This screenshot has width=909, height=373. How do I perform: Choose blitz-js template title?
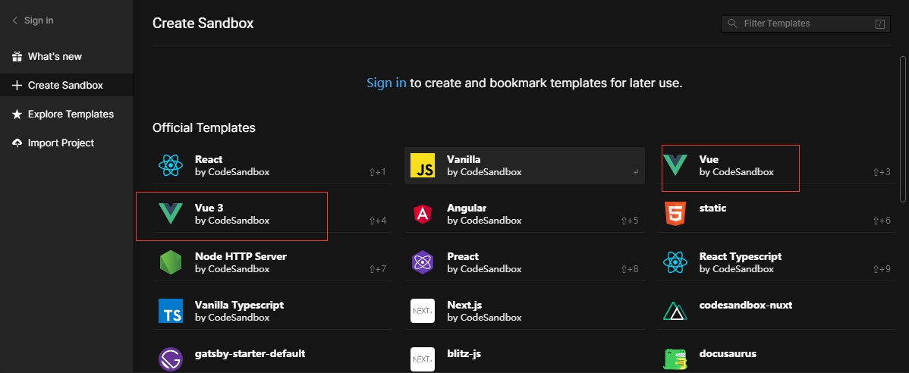(x=464, y=353)
